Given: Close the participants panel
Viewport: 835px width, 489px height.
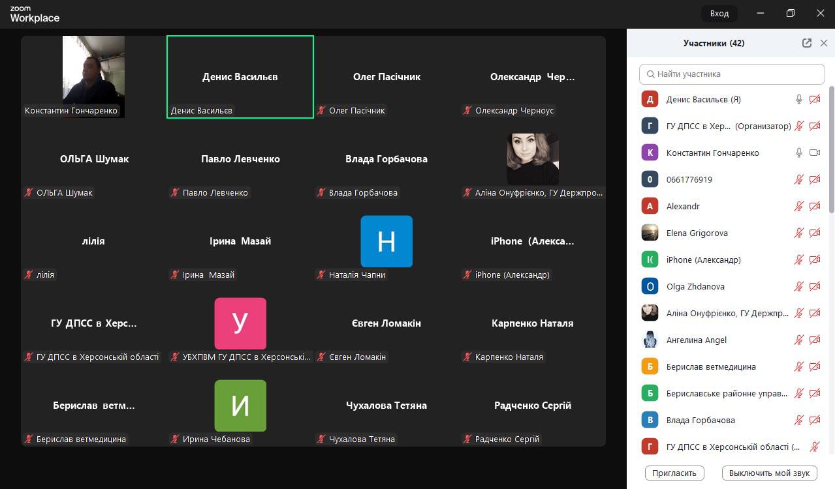Looking at the screenshot, I should coord(824,43).
